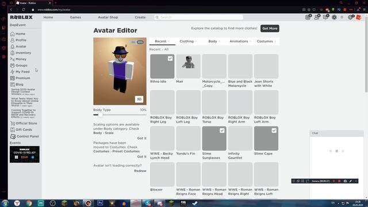Select the Yondu's Fin item tile

[188, 139]
